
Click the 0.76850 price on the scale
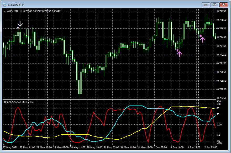pos(222,89)
